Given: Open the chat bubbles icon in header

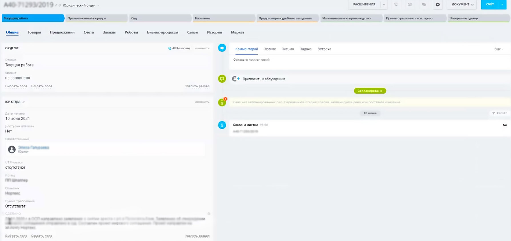Looking at the screenshot, I should (x=424, y=5).
